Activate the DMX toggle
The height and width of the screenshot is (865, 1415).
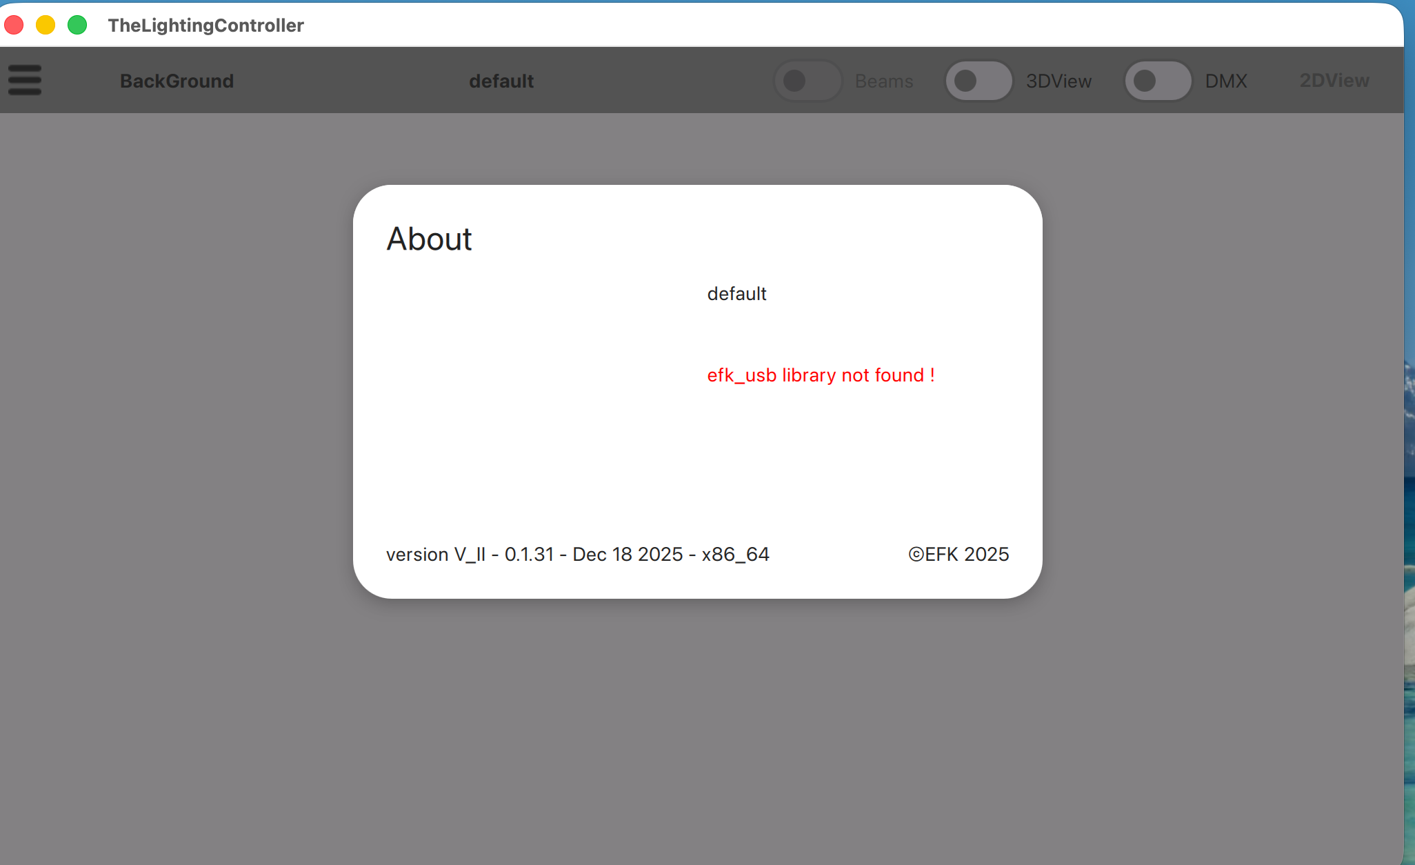coord(1158,80)
